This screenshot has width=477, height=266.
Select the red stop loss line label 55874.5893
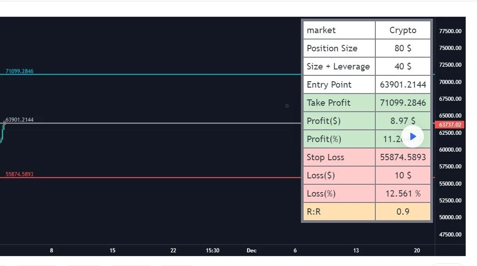(x=20, y=174)
